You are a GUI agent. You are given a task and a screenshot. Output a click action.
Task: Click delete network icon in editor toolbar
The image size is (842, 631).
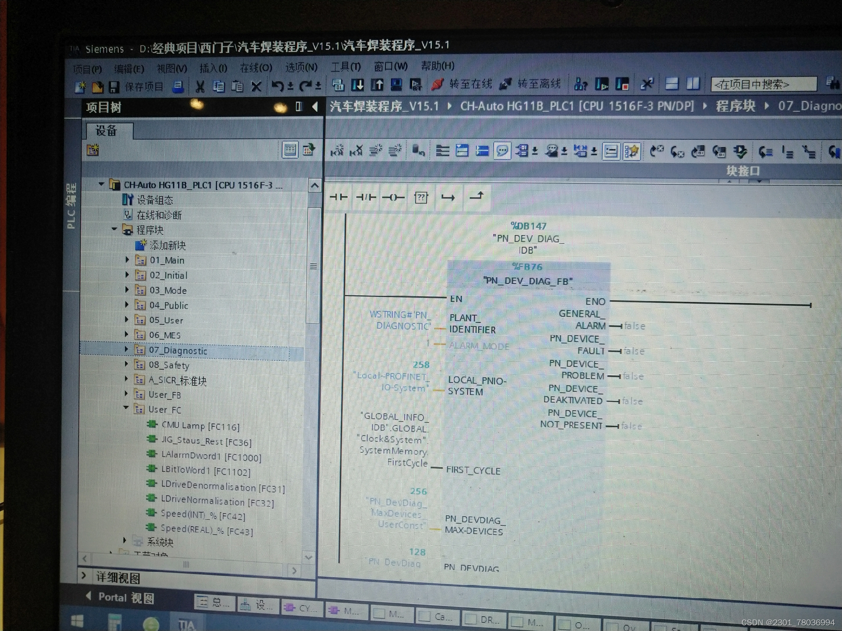click(356, 151)
